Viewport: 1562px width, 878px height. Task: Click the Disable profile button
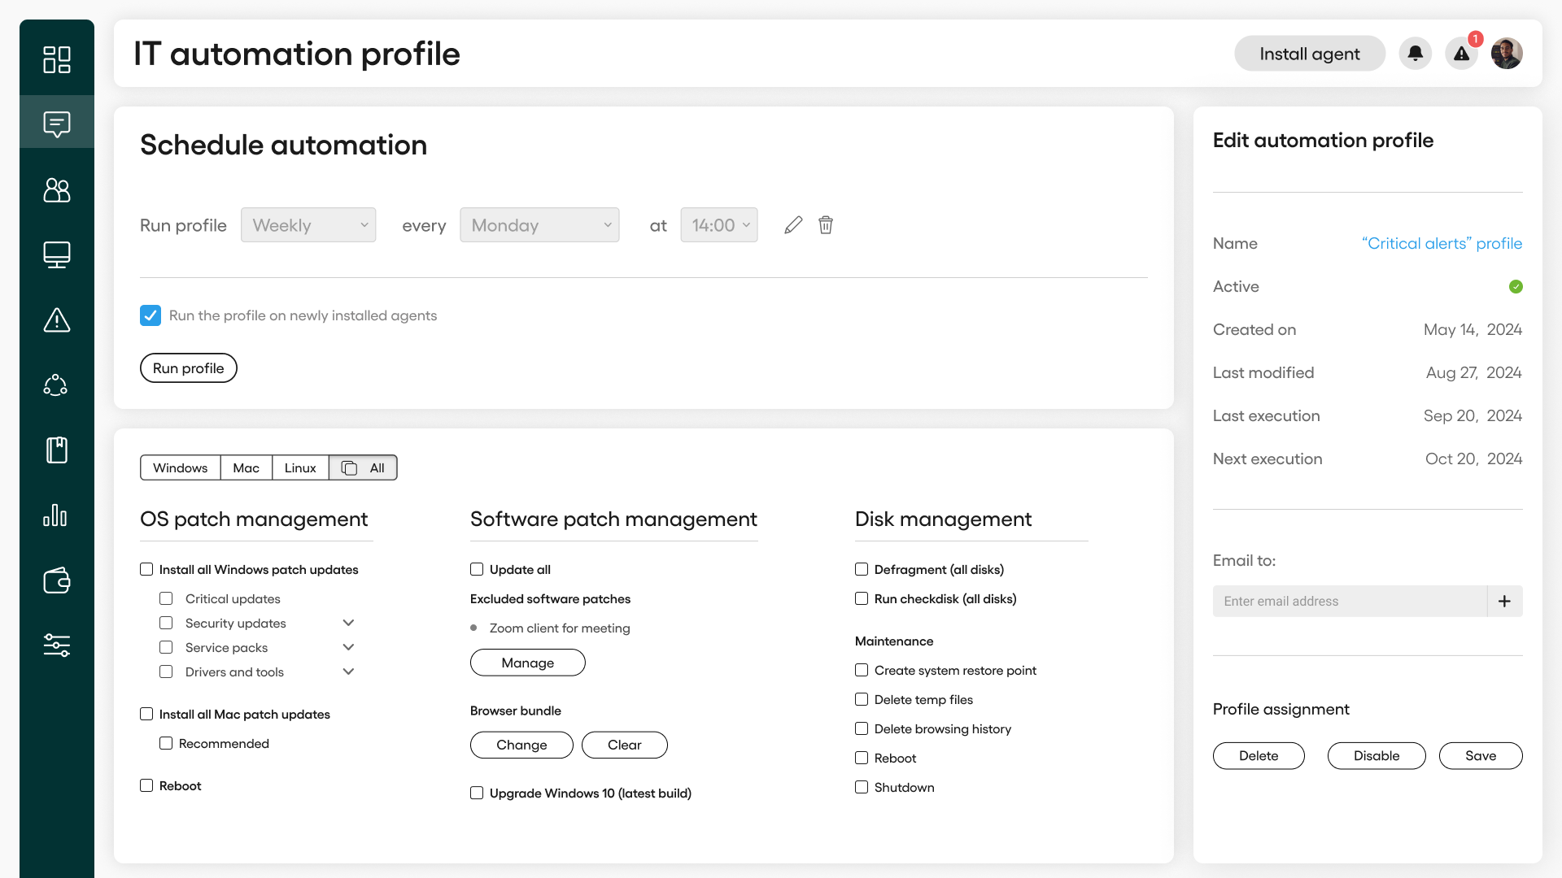coord(1377,756)
